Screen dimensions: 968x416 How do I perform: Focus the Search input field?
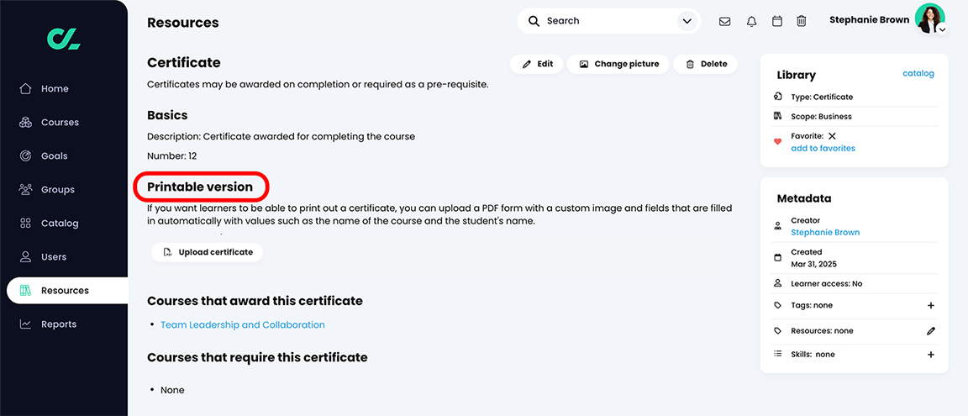(605, 21)
